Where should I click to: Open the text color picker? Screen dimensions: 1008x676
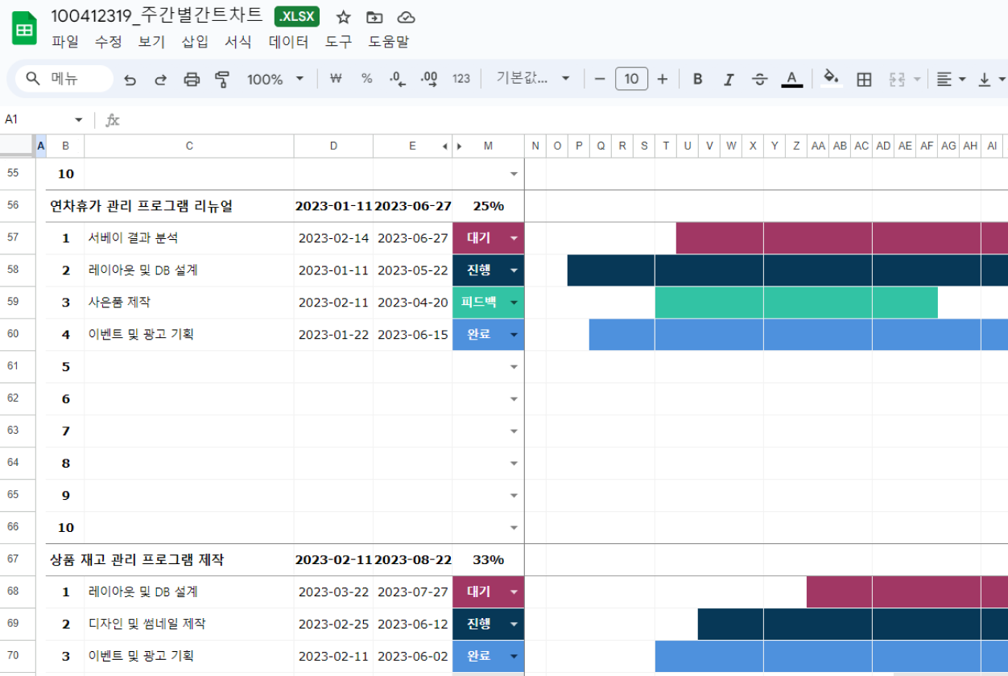792,79
